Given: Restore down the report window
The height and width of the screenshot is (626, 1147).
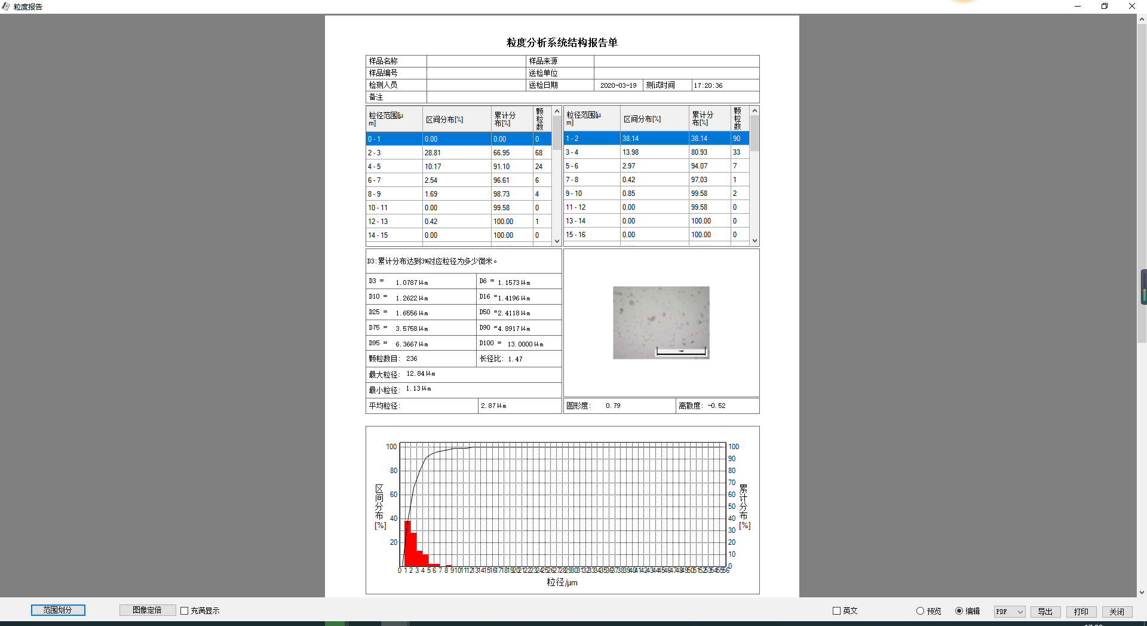Looking at the screenshot, I should [x=1105, y=7].
